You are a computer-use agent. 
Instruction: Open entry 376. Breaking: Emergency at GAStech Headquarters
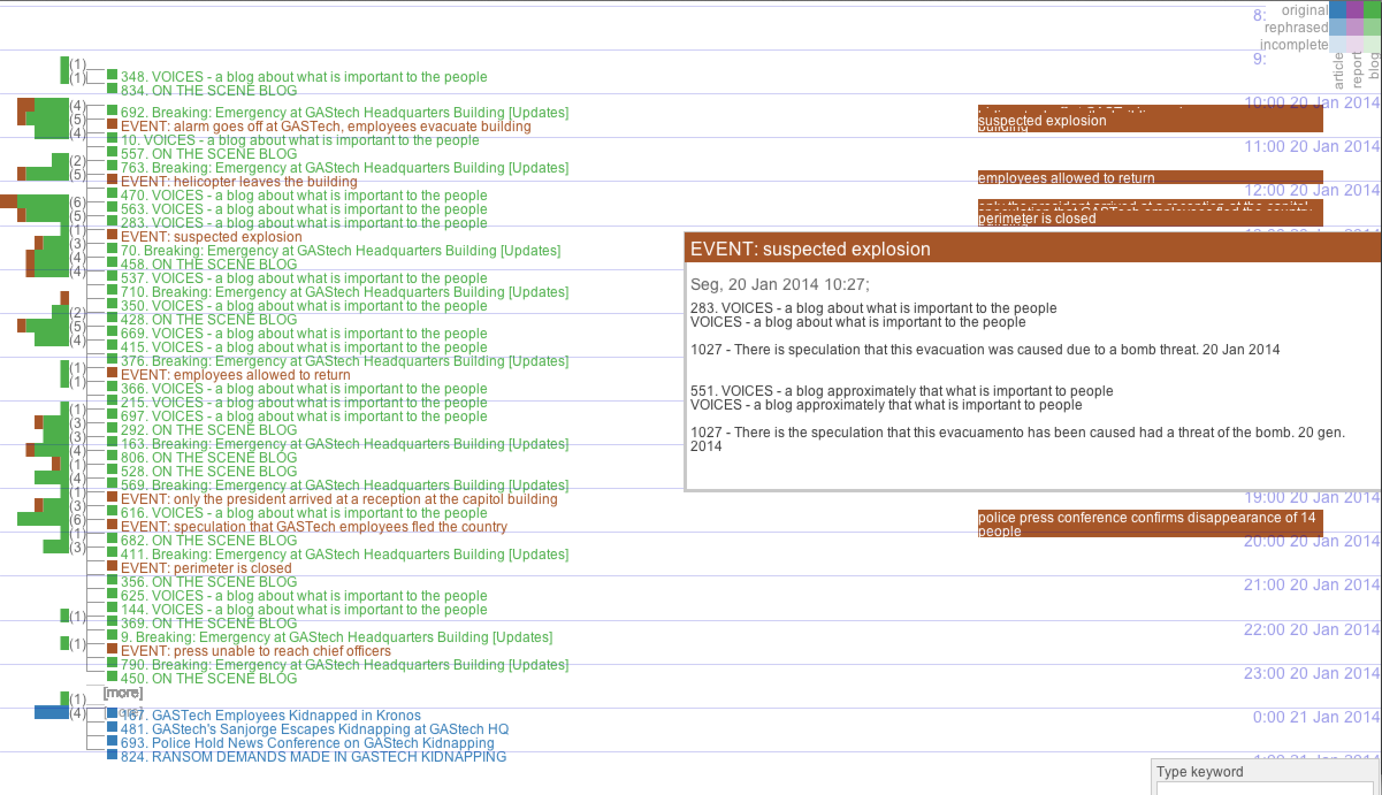pos(345,361)
